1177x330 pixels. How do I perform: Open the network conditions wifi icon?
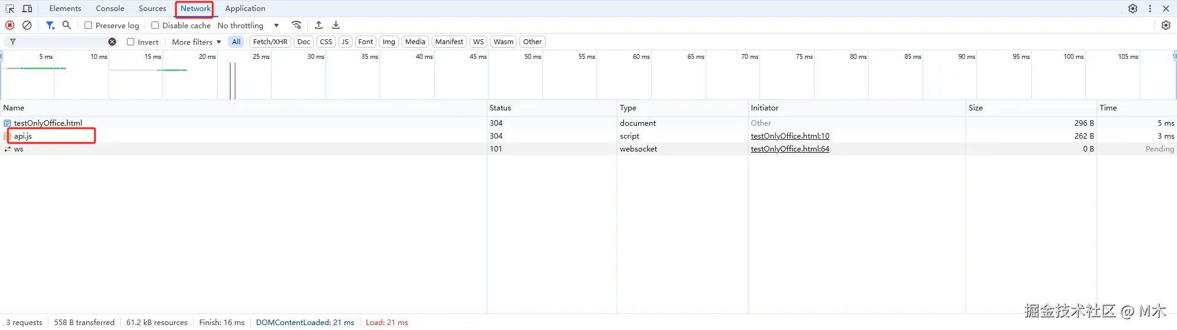click(x=297, y=25)
